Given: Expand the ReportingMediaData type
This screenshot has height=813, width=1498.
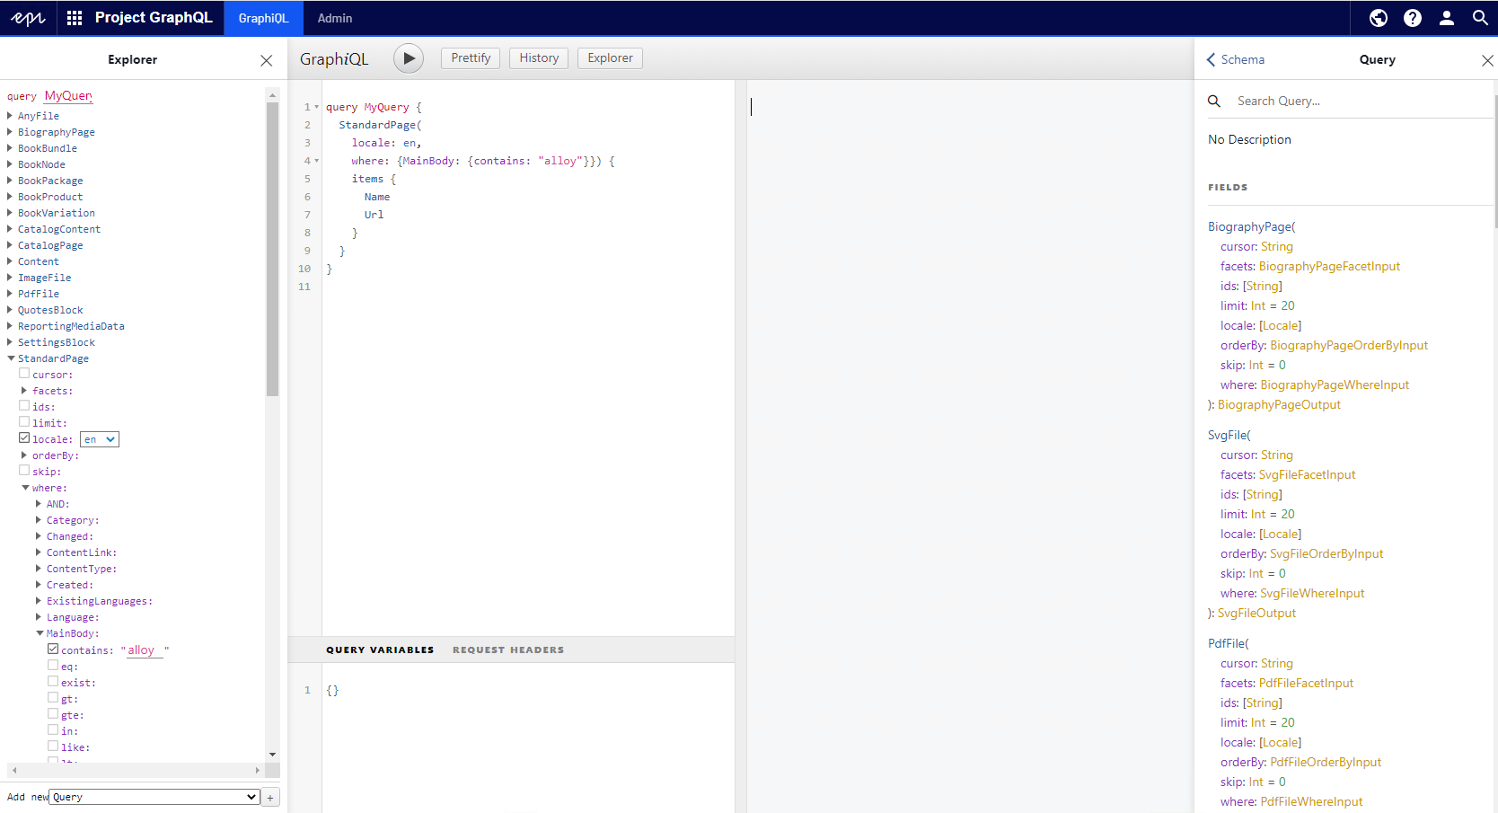Looking at the screenshot, I should [x=10, y=326].
